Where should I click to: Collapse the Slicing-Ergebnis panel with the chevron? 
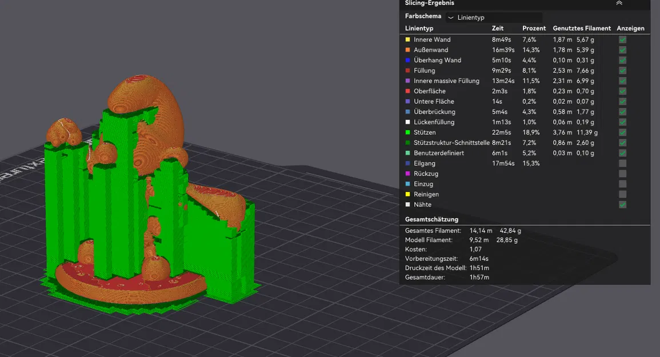[619, 3]
